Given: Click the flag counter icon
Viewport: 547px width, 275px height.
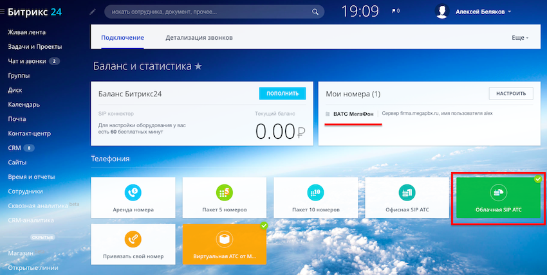Looking at the screenshot, I should click(x=396, y=11).
